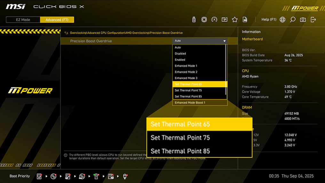Click the CPU chip icon in top toolbar
Viewport: 325px width, 183px height.
point(204,20)
